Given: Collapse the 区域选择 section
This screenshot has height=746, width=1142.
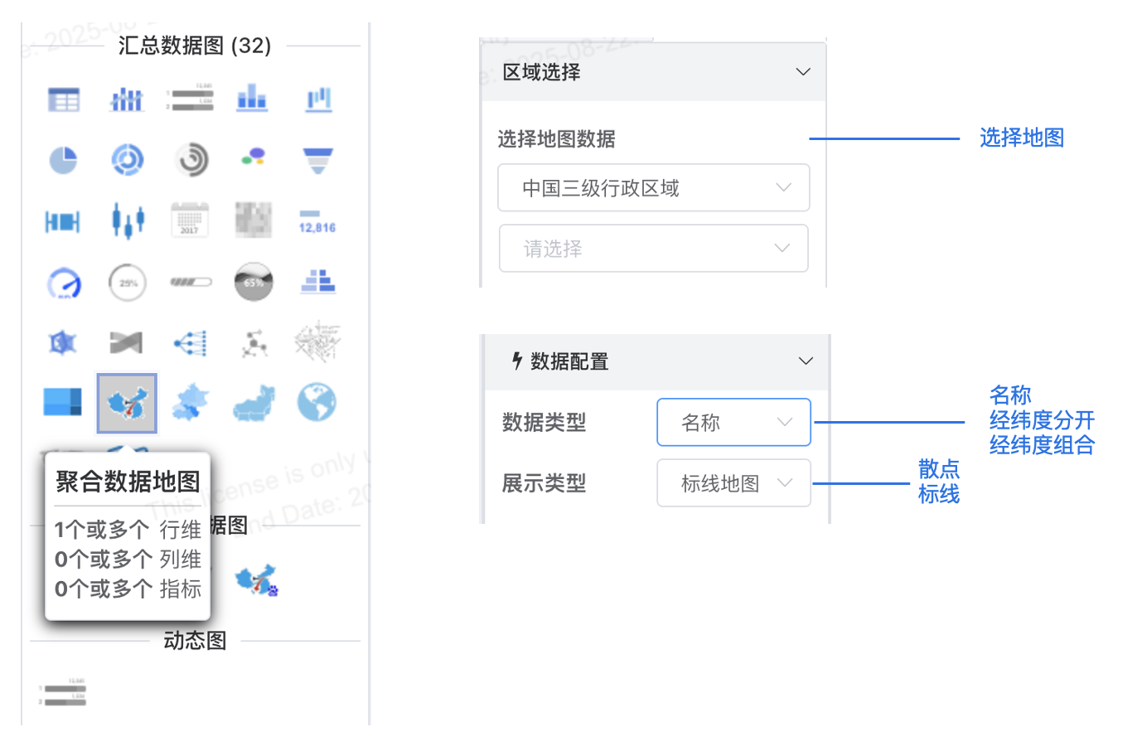Looking at the screenshot, I should click(803, 71).
